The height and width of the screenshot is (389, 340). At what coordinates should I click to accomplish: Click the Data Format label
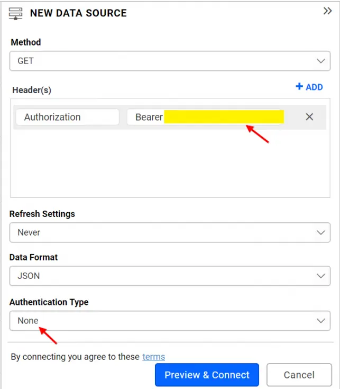point(34,257)
